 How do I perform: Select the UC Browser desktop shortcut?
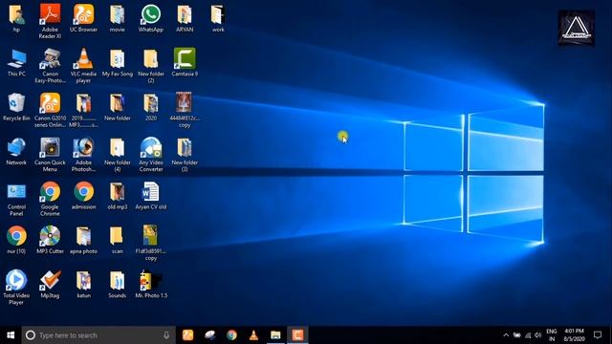pyautogui.click(x=83, y=18)
